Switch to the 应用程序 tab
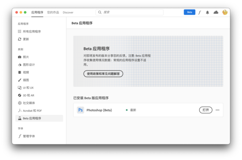Viewport: 242px width, 160px height. (37, 12)
